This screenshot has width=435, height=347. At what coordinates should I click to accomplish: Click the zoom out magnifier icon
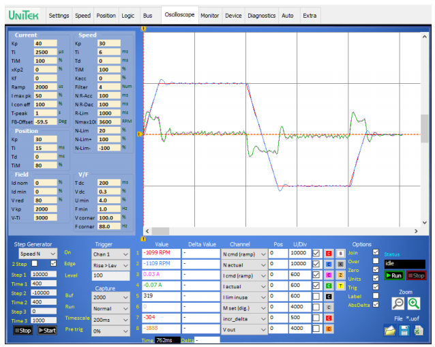397,303
